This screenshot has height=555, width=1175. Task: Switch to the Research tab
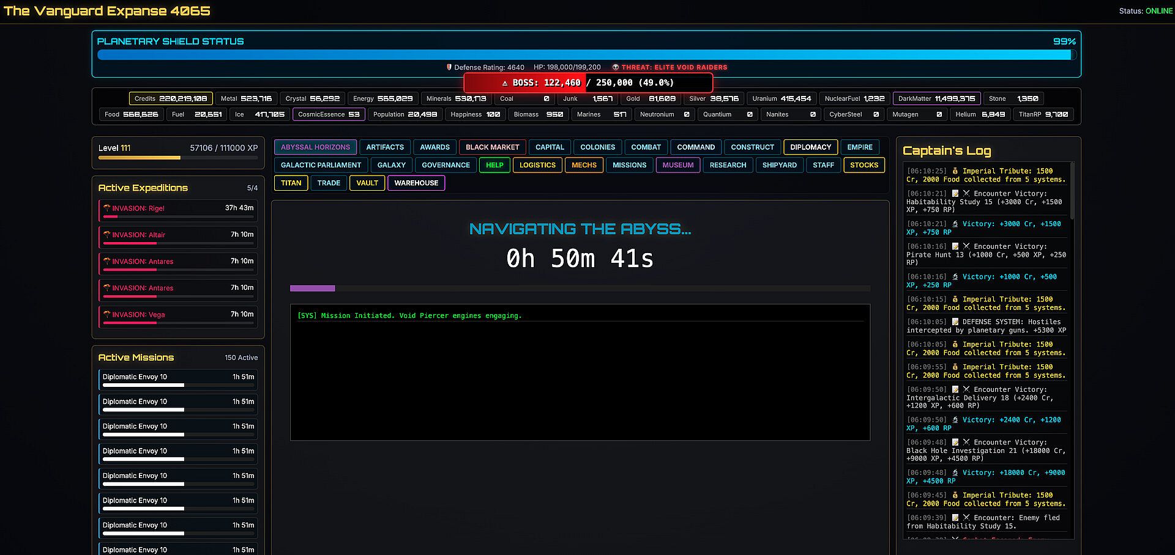(728, 165)
